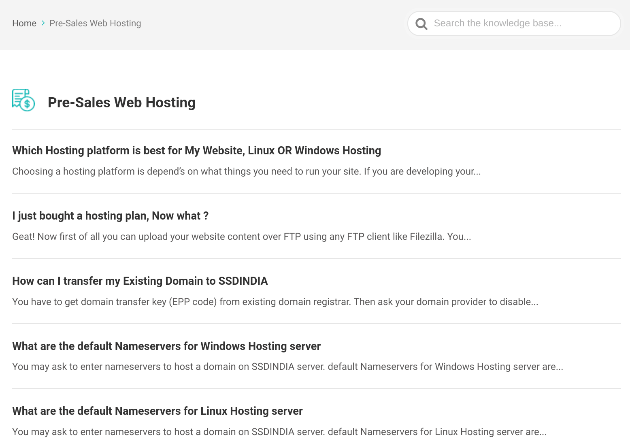Open the Linux OR Windows Hosting article
Screen dimensions: 630x446
[x=196, y=151]
